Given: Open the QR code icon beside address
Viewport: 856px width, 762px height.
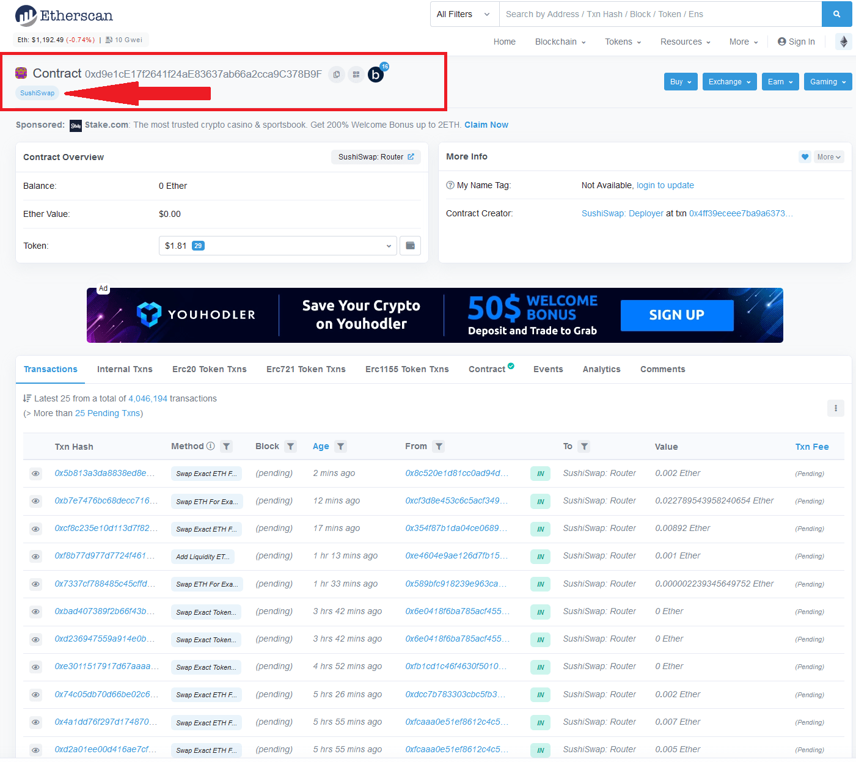Looking at the screenshot, I should pos(356,75).
